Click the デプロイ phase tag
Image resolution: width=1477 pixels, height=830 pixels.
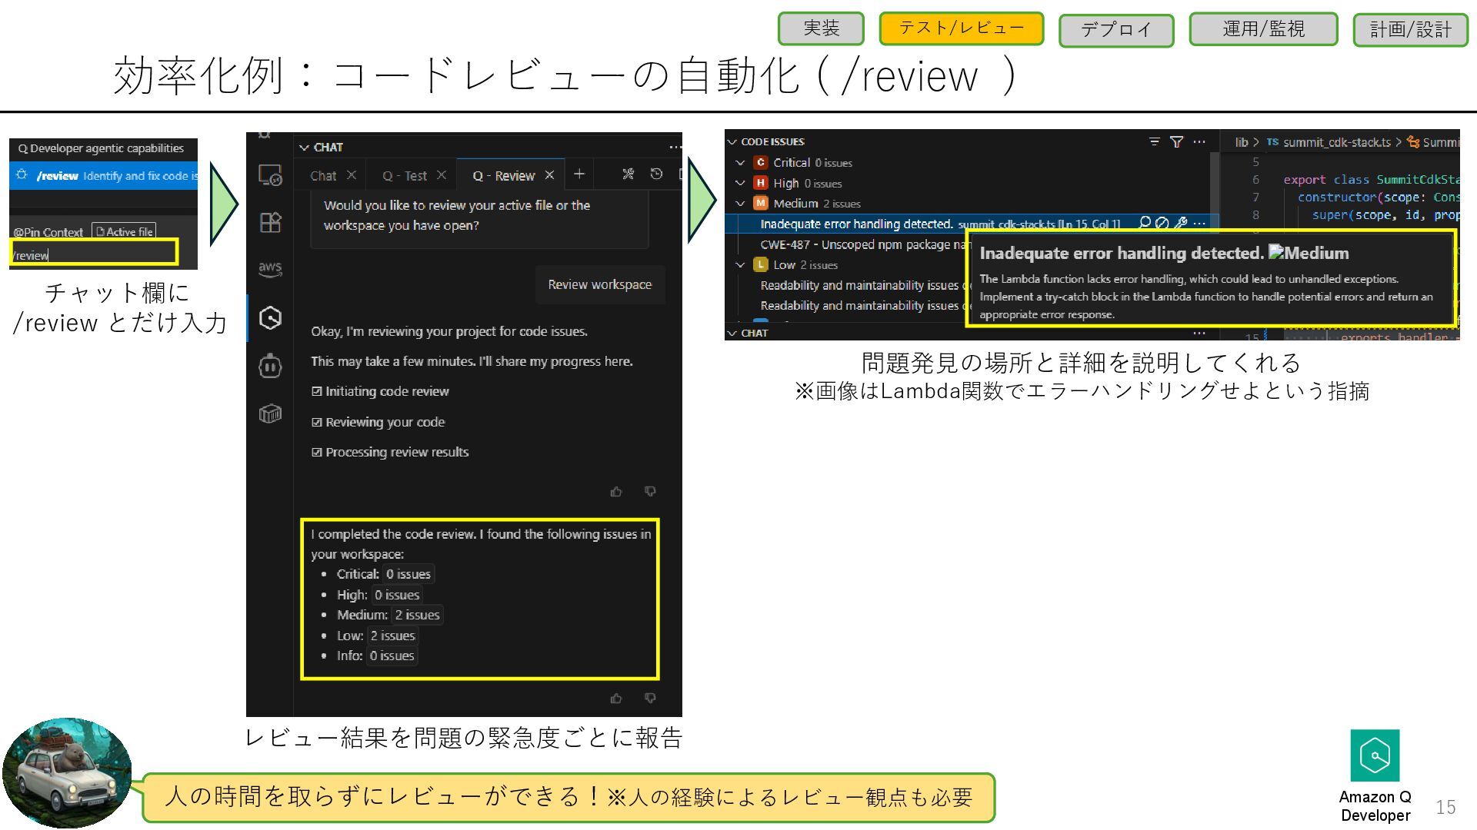click(1116, 30)
